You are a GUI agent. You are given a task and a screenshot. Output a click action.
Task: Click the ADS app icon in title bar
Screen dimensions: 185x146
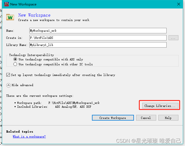7,4
